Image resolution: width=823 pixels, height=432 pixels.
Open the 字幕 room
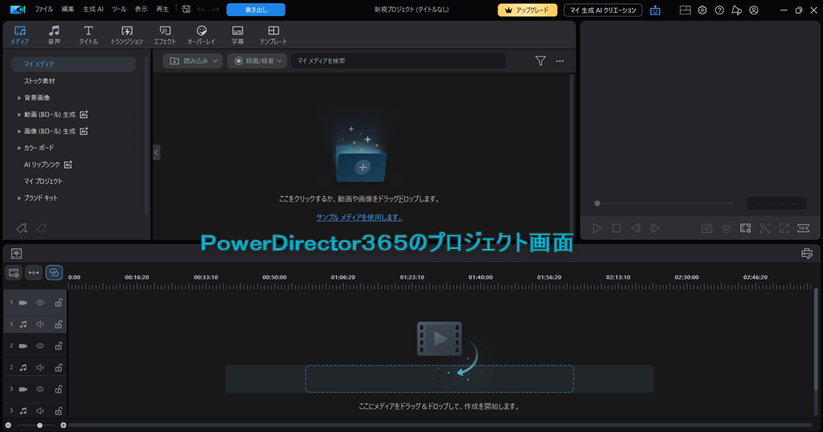(238, 35)
